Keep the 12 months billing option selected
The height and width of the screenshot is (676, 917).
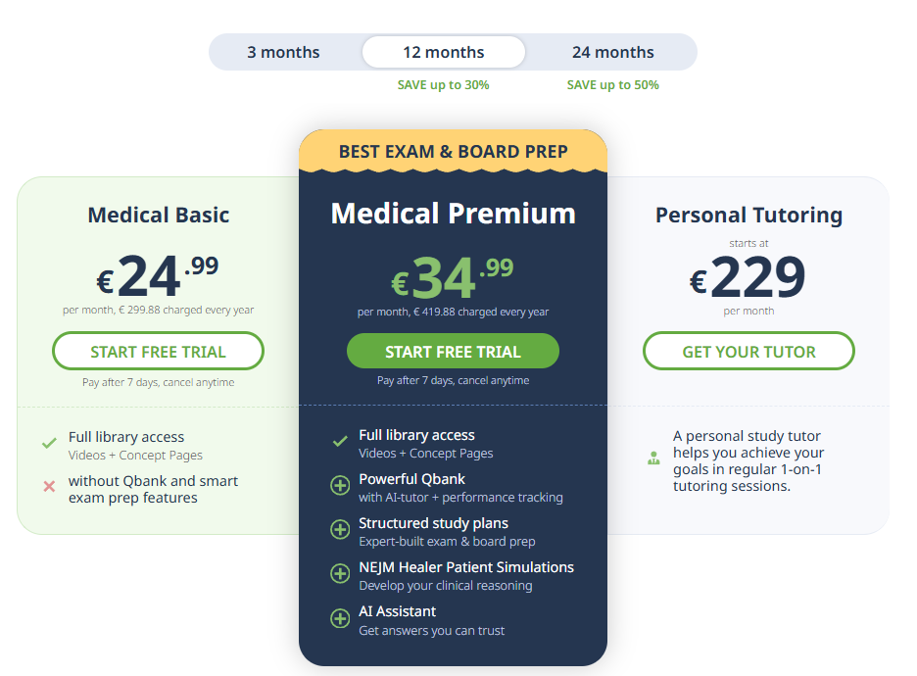(x=443, y=52)
